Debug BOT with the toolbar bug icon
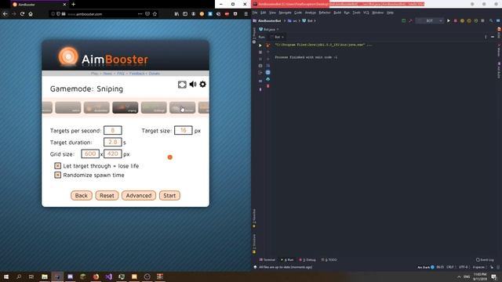Image resolution: width=502 pixels, height=282 pixels. tap(455, 21)
